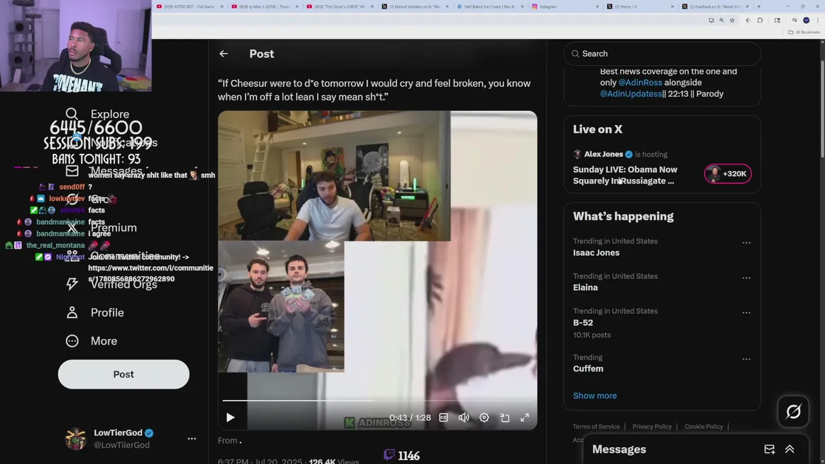Open options for B-52 trend

746,313
